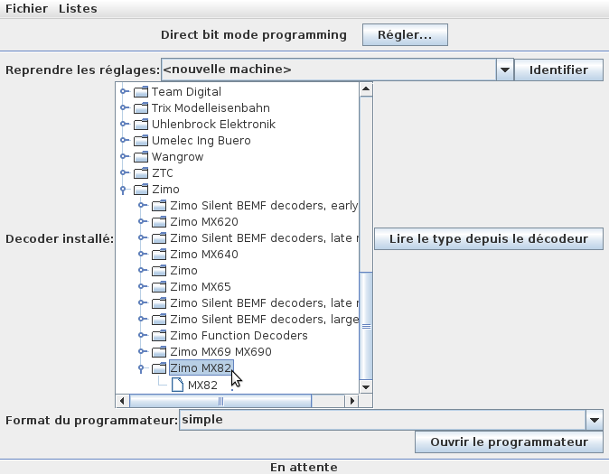The width and height of the screenshot is (609, 474).
Task: Open the Reprendre les réglages dropdown arrow
Action: pyautogui.click(x=505, y=70)
